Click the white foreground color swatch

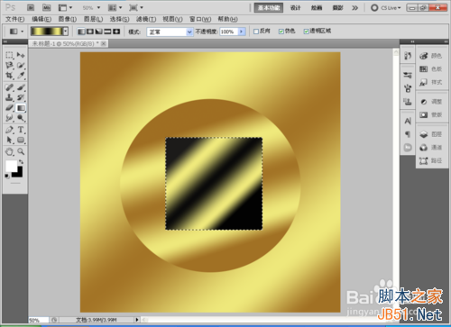click(x=11, y=166)
